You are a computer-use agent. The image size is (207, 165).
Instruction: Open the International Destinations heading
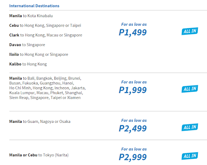click(34, 6)
